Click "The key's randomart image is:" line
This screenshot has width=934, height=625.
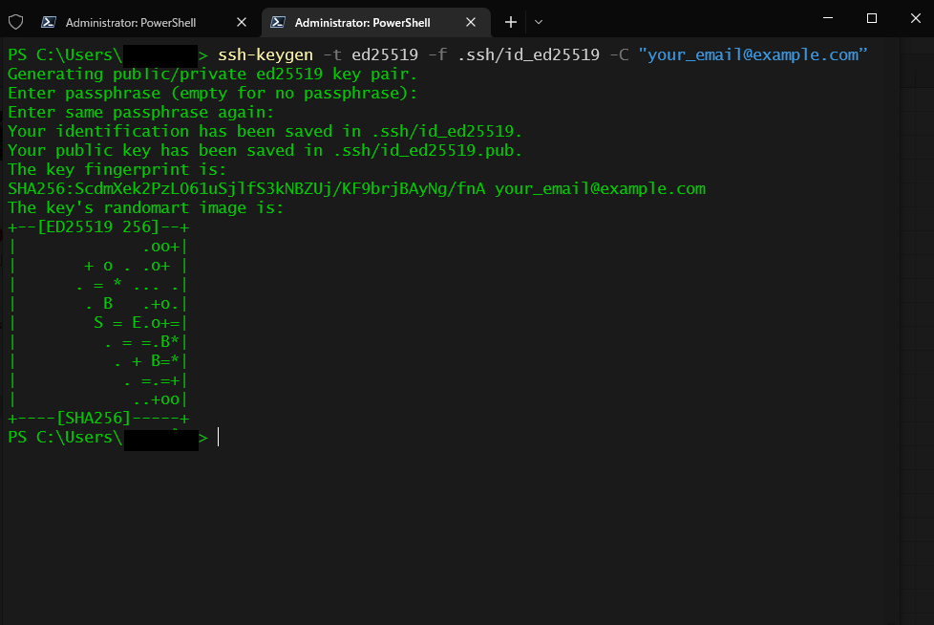point(145,207)
